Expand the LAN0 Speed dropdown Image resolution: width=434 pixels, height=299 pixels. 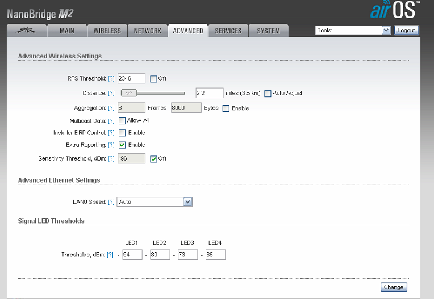coord(188,201)
